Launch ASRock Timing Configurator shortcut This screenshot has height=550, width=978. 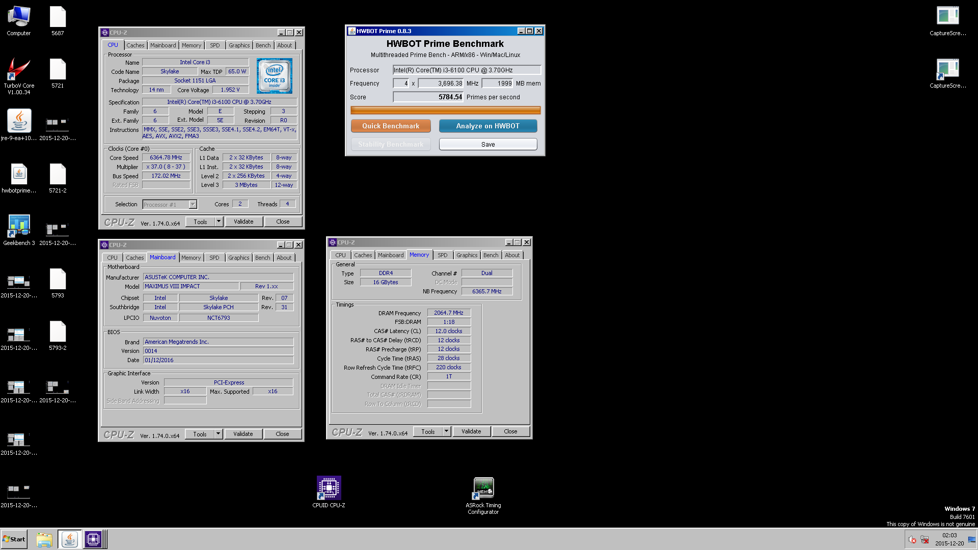pos(483,496)
